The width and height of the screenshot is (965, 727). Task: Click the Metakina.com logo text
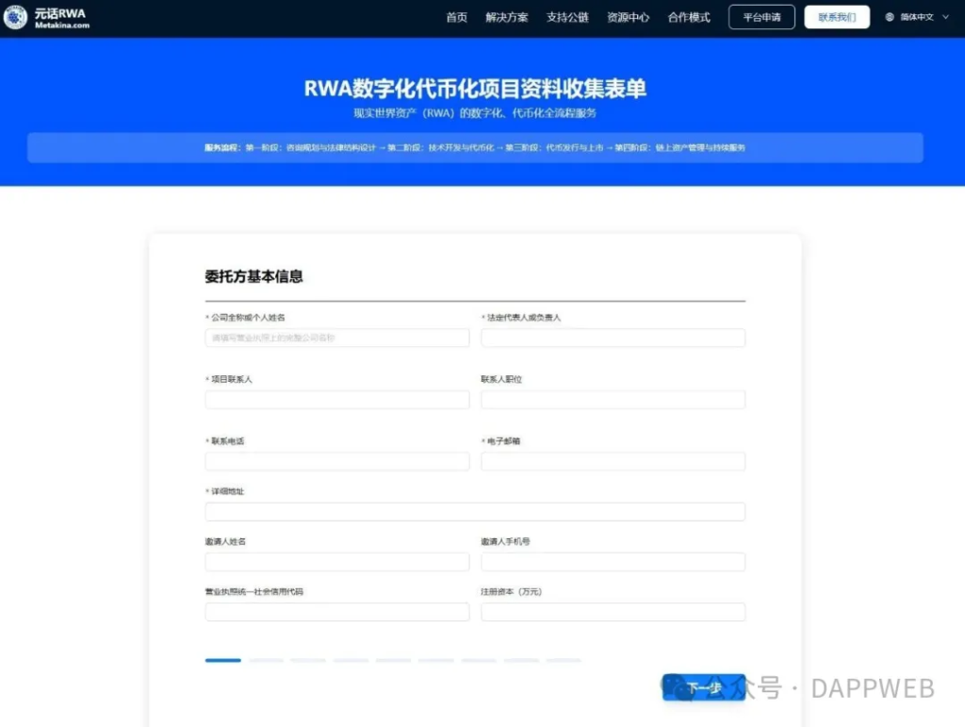tap(62, 25)
